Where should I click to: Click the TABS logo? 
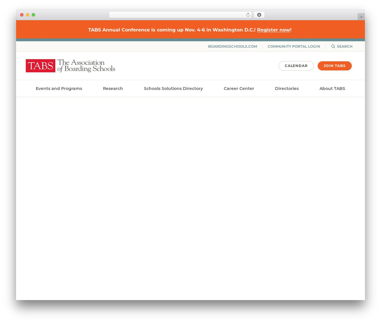(x=70, y=66)
